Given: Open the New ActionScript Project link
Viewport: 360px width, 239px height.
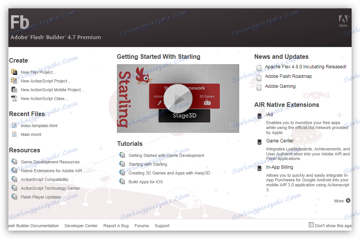Looking at the screenshot, I should 46,81.
